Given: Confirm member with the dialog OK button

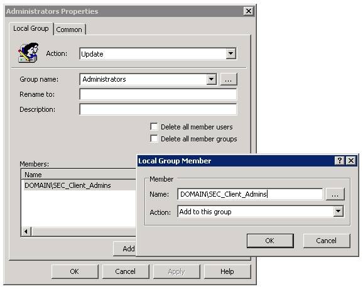Looking at the screenshot, I should click(270, 241).
